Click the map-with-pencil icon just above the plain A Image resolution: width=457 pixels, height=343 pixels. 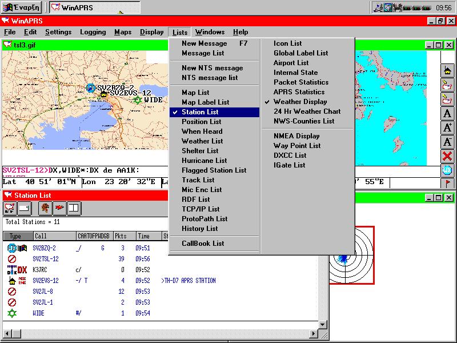point(447,99)
